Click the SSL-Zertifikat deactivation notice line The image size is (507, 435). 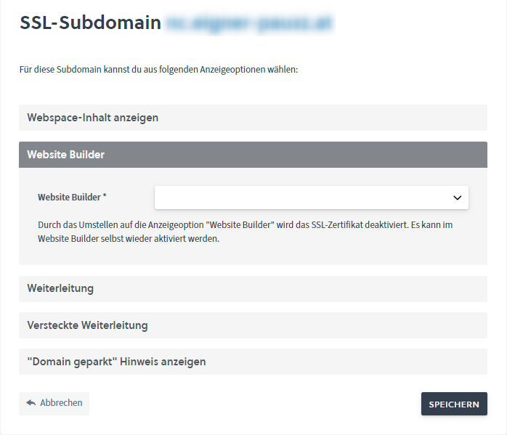tap(245, 225)
